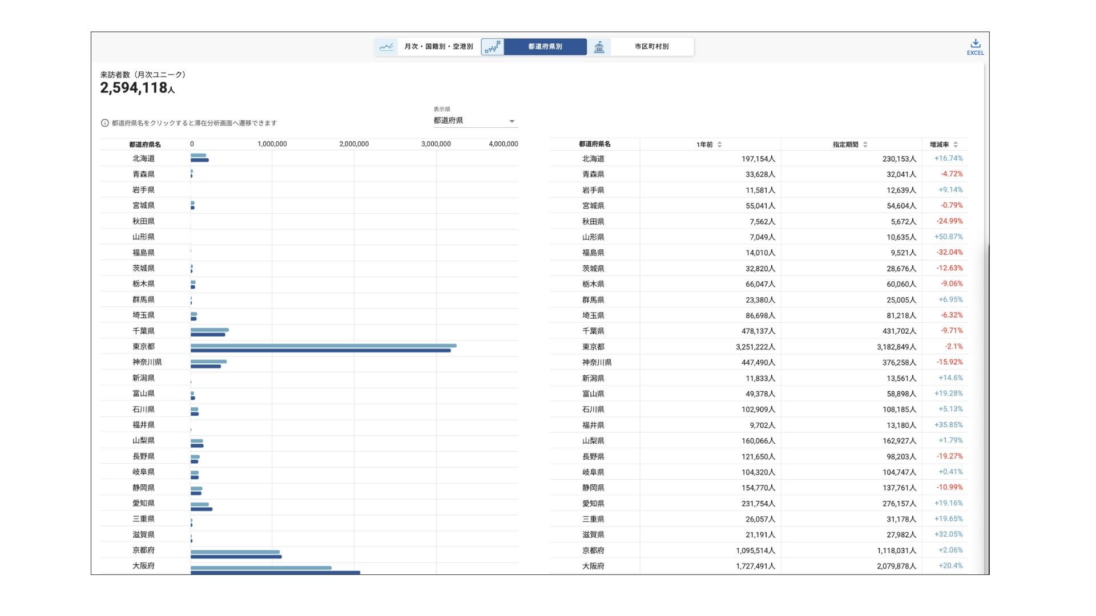
Task: Sort table by 増減率 column arrows
Action: (956, 145)
